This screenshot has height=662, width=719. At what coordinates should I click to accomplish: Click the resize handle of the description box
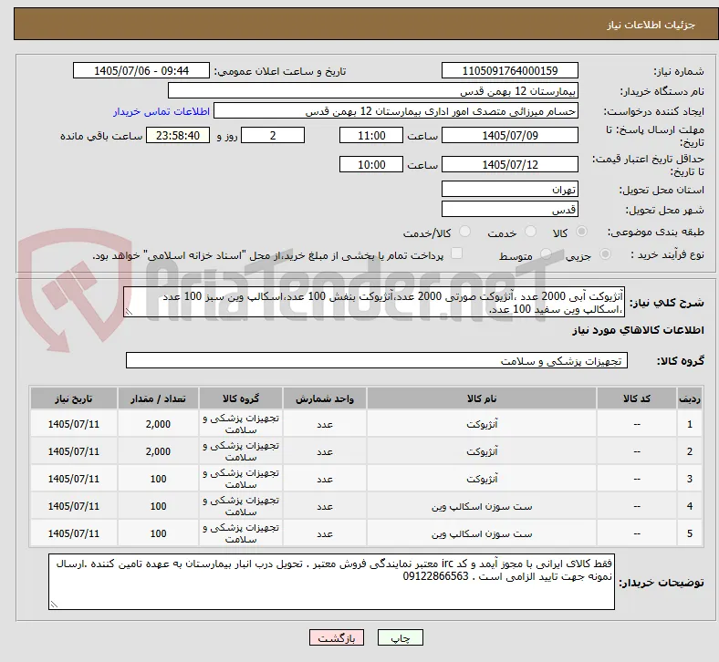(129, 312)
